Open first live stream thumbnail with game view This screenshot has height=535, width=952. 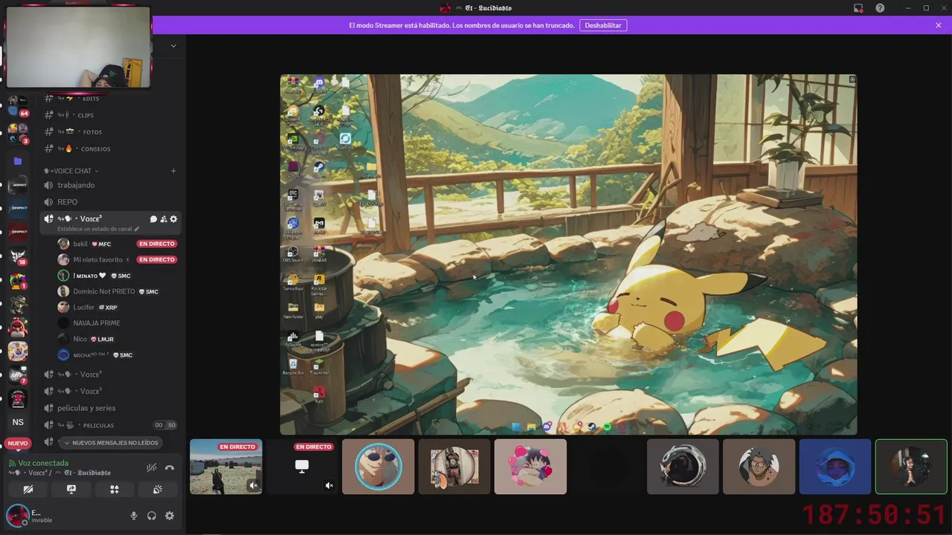point(225,467)
